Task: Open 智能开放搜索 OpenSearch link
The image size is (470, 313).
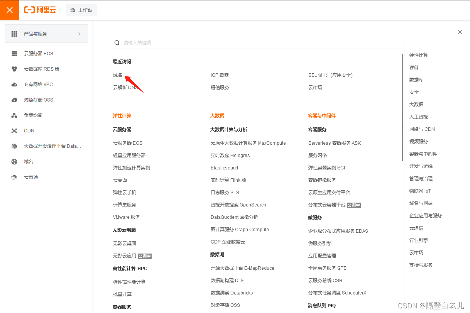Action: click(238, 205)
